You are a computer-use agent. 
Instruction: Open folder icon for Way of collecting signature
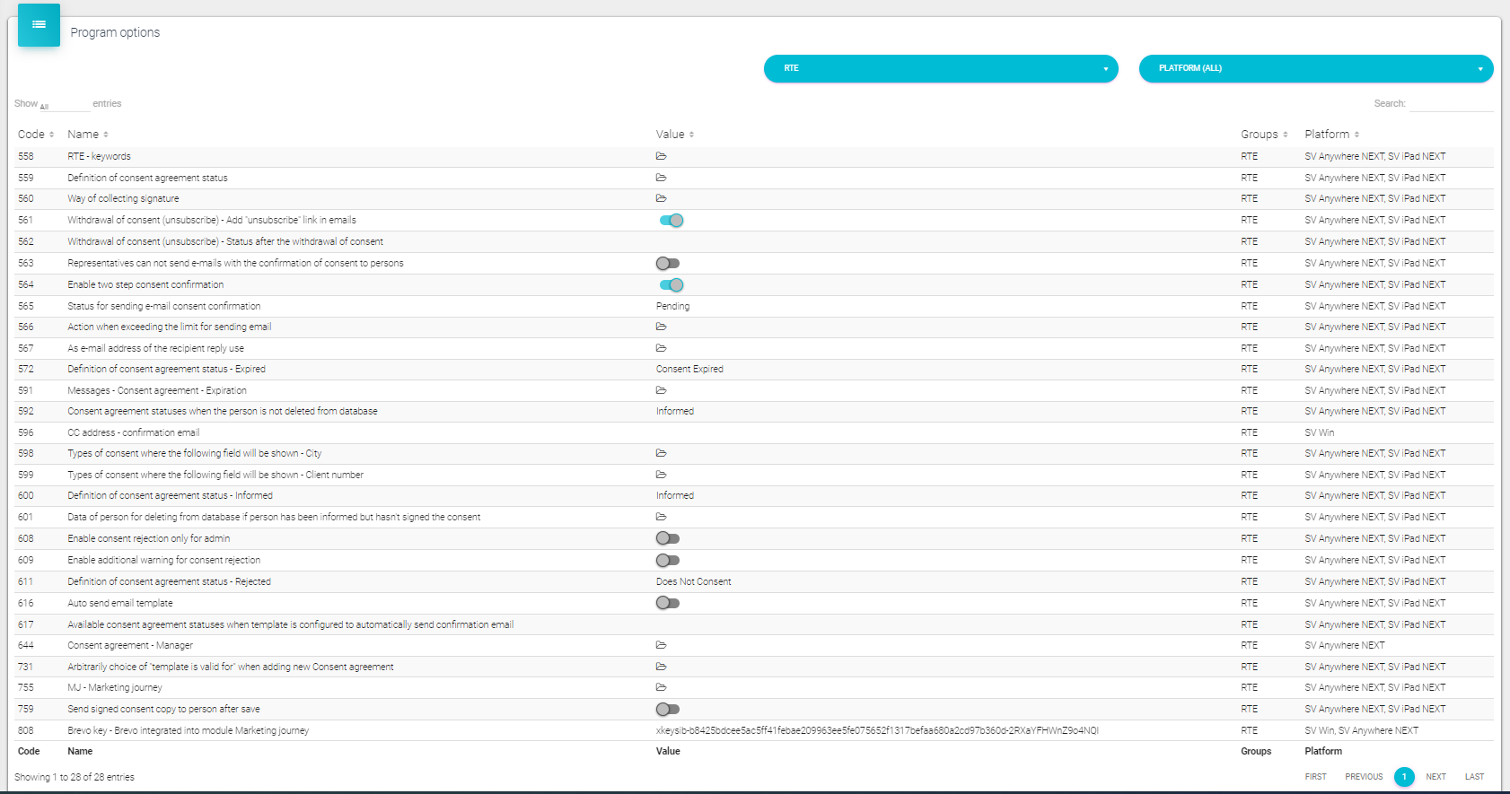click(x=661, y=198)
